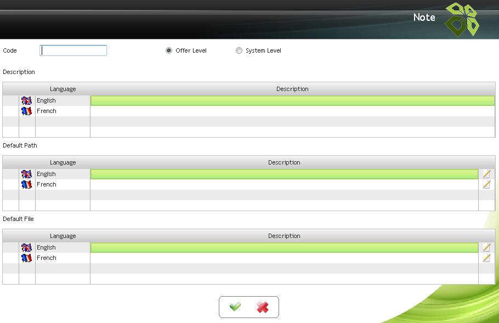
Task: Focus the Code text input field
Action: point(73,50)
